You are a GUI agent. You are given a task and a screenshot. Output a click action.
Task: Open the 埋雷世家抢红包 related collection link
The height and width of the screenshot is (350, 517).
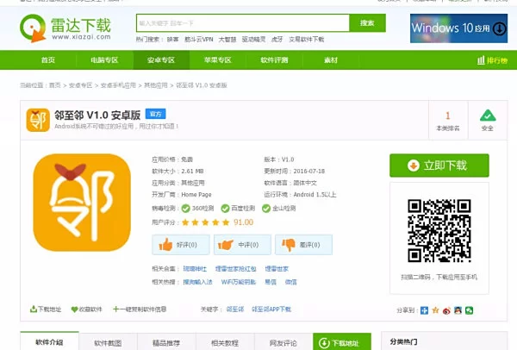tap(236, 269)
